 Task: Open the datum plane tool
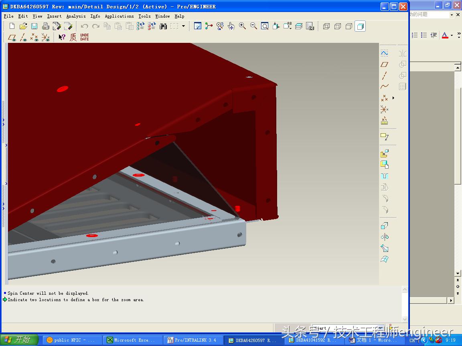[x=384, y=64]
